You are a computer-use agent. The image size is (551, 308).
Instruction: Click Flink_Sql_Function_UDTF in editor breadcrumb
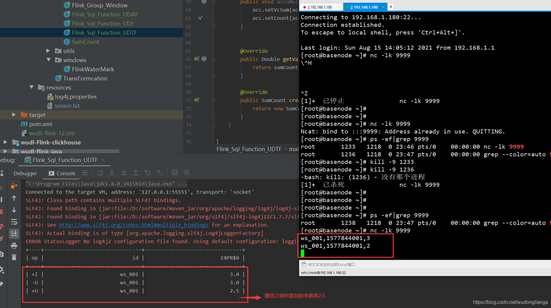click(249, 149)
